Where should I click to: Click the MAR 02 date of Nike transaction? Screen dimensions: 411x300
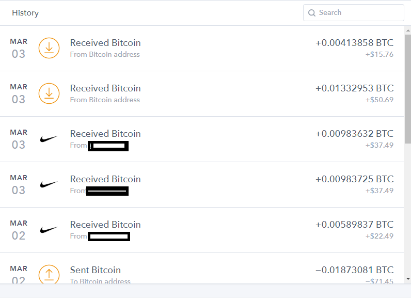coord(19,230)
